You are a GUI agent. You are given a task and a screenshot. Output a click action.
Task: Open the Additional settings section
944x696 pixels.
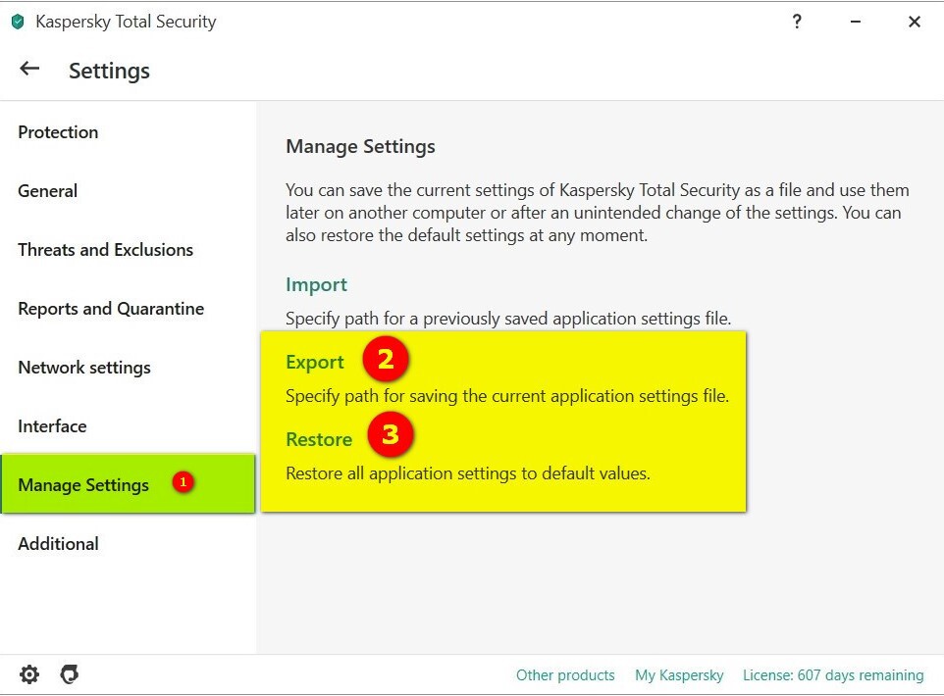point(58,544)
